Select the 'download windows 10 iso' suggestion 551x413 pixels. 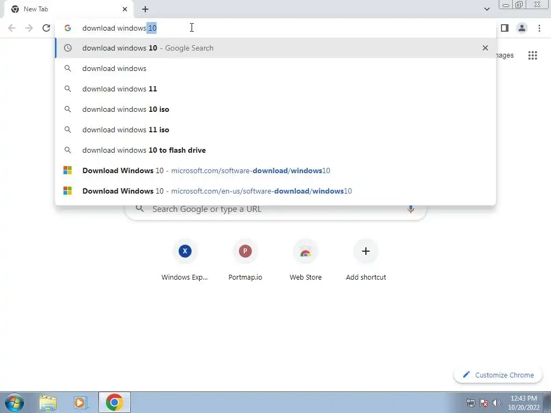coord(275,109)
